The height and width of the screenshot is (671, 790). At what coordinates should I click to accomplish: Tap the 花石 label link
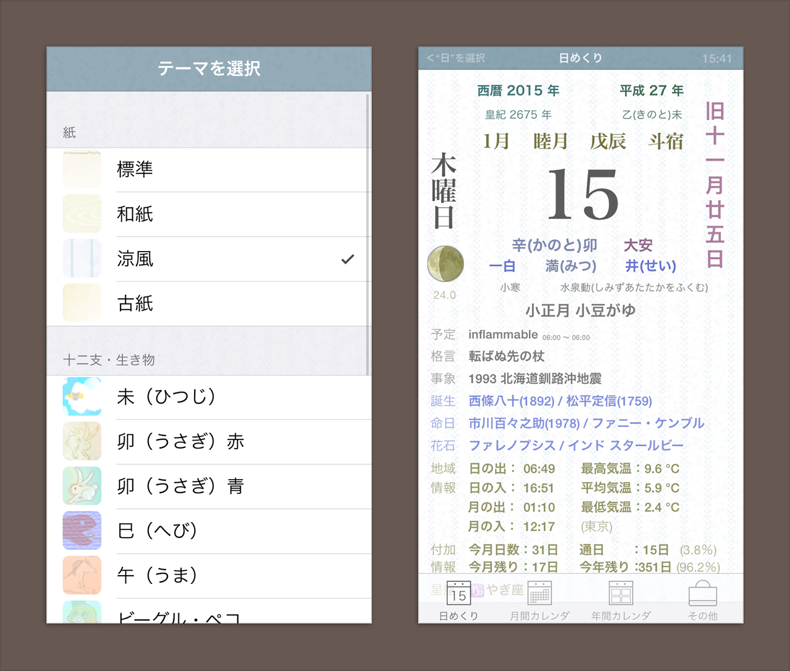pos(443,445)
